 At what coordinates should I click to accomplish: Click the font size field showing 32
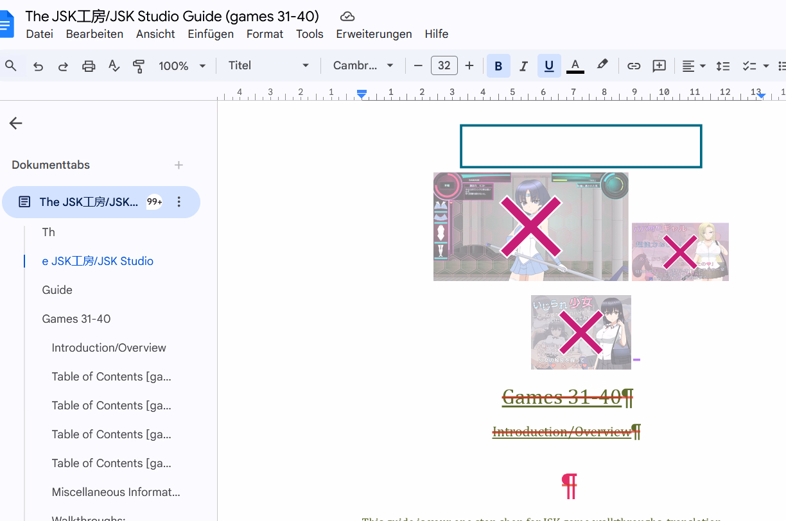tap(444, 66)
